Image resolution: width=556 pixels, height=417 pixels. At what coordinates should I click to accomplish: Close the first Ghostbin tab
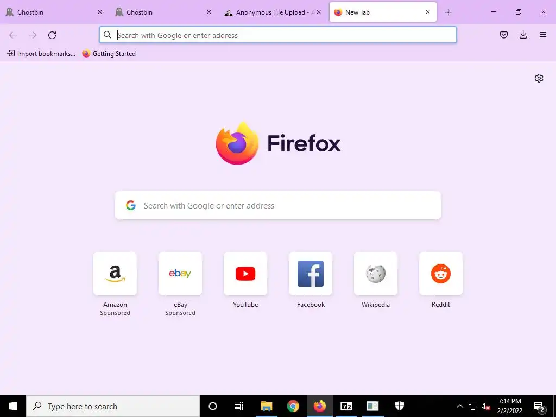pos(100,12)
